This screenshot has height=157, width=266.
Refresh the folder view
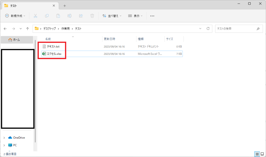208,28
